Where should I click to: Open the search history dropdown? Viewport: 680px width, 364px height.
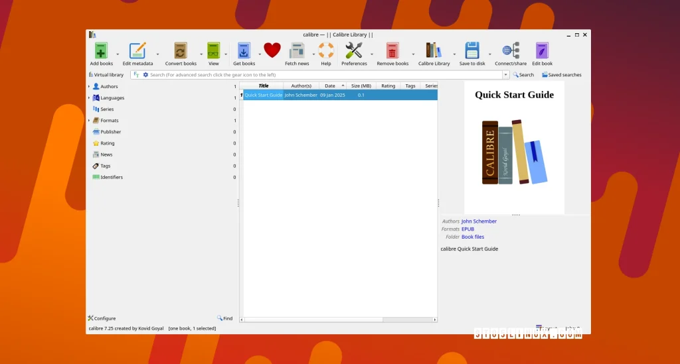coord(505,74)
